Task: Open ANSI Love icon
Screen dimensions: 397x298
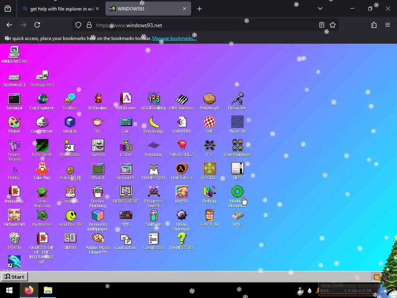Action: click(x=126, y=101)
